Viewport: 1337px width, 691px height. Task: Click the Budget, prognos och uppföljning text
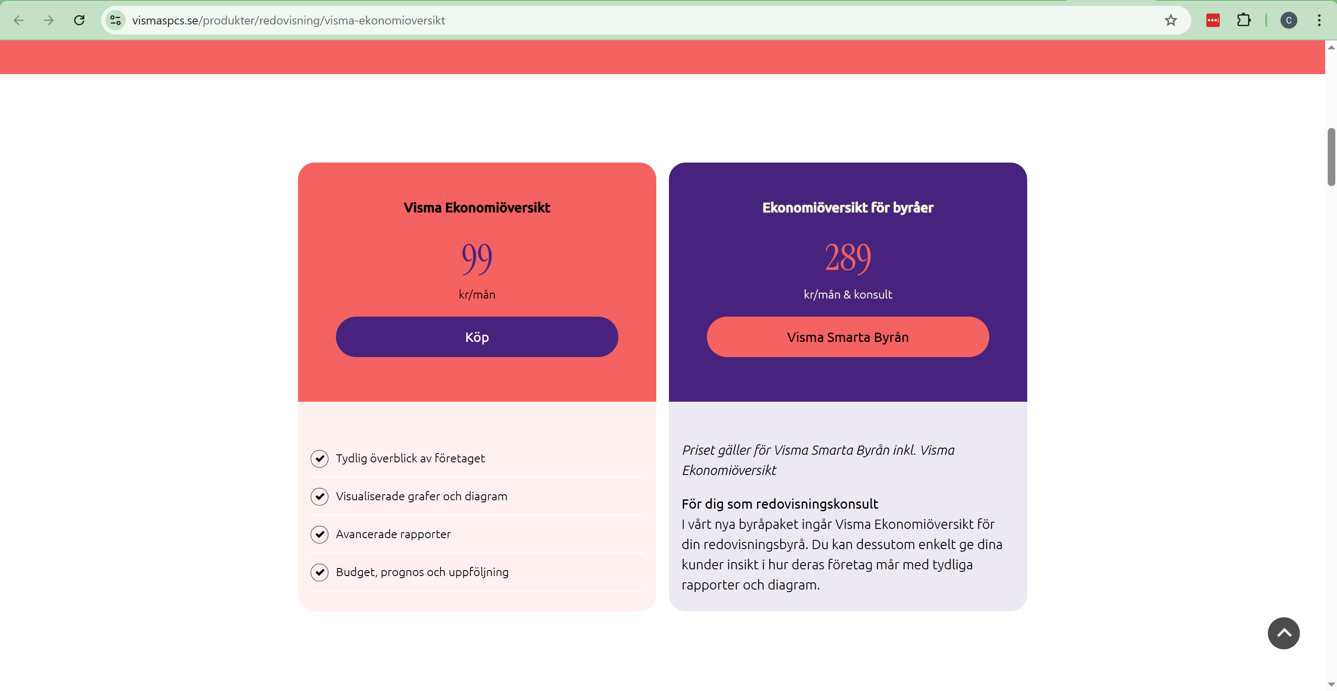point(422,572)
